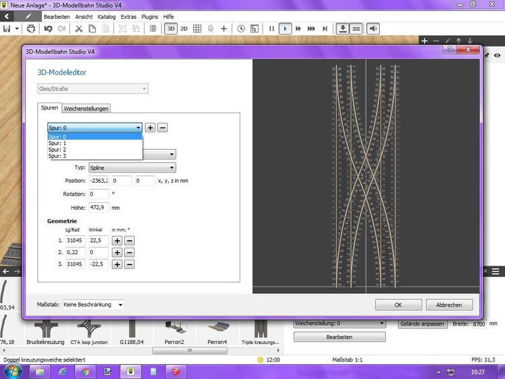505x379 pixels.
Task: Play simulation at normal speed
Action: pyautogui.click(x=285, y=29)
